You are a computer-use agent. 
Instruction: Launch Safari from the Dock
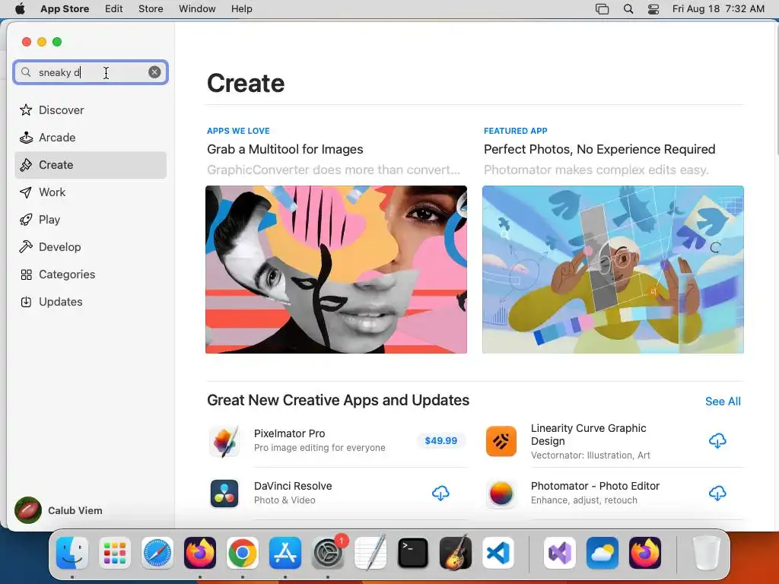157,553
